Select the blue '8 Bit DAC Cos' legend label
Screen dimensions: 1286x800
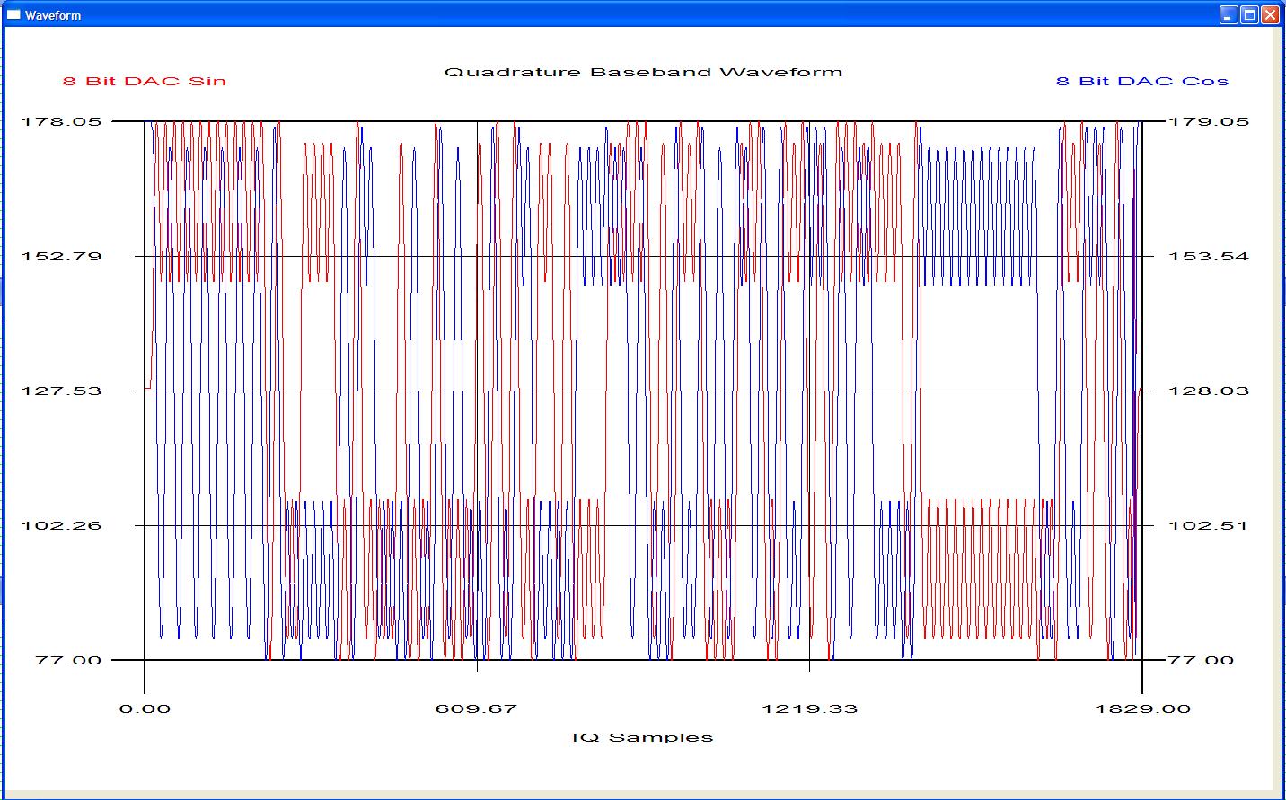tap(1141, 81)
